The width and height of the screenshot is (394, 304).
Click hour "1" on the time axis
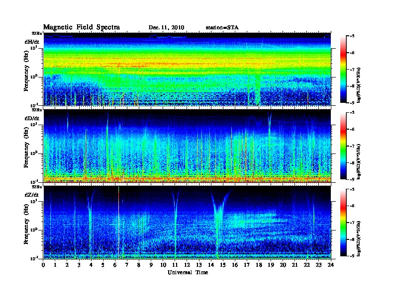[x=55, y=265]
